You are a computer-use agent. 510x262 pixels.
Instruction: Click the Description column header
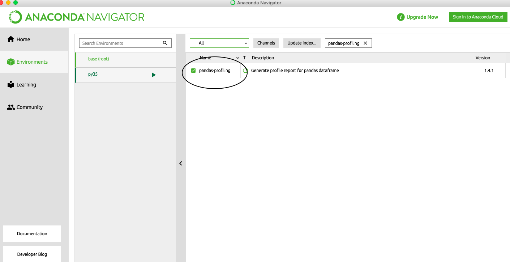coord(263,58)
